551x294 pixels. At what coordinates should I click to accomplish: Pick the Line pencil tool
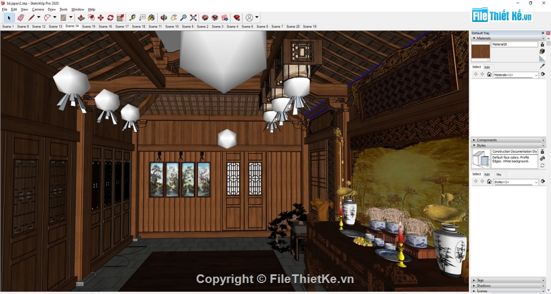[x=32, y=17]
